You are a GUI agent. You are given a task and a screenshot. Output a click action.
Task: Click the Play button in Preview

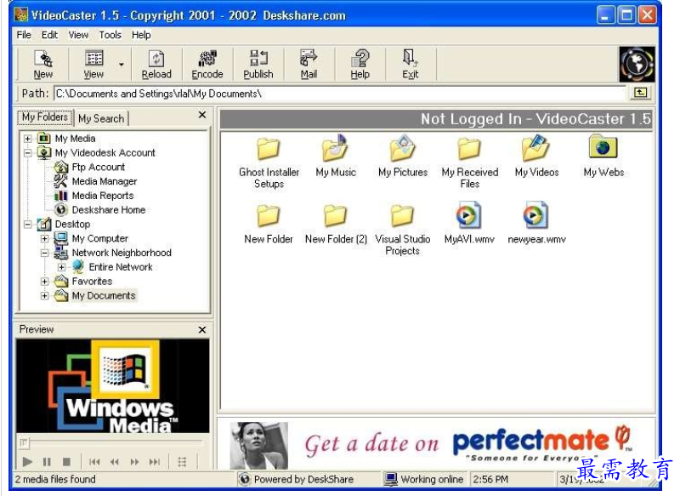(27, 462)
